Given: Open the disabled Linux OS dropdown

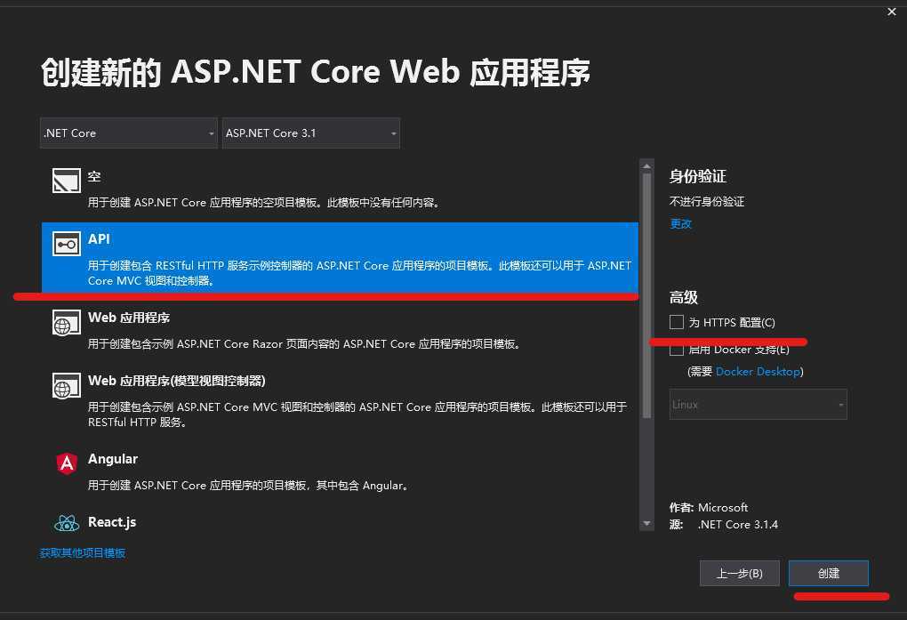Looking at the screenshot, I should (x=758, y=404).
